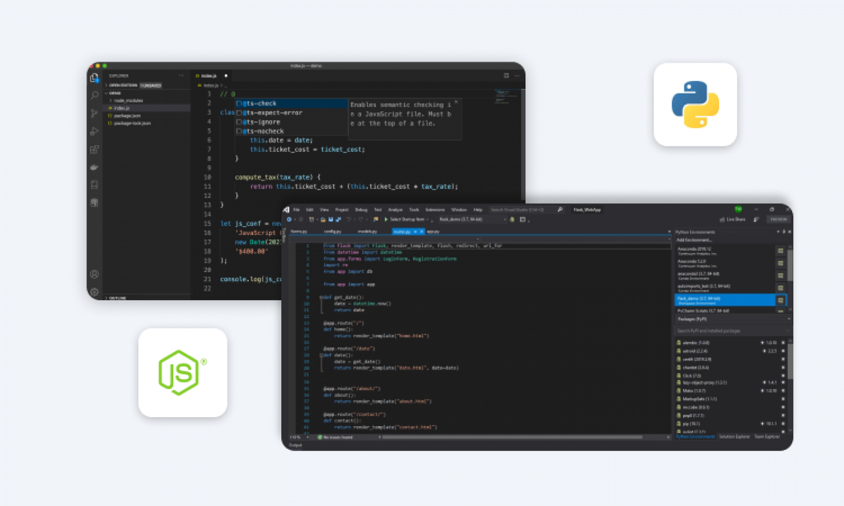Screen dimensions: 844x506
Task: Open Tools menu in Visual Studio
Action: coord(414,210)
